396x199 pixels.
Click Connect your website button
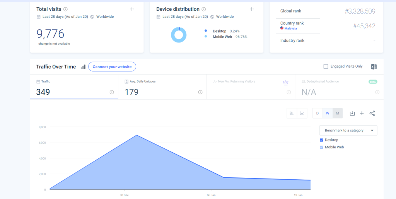click(x=112, y=67)
